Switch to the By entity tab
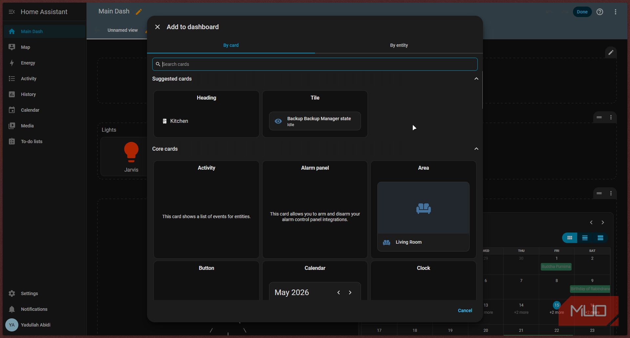This screenshot has height=338, width=630. click(399, 45)
